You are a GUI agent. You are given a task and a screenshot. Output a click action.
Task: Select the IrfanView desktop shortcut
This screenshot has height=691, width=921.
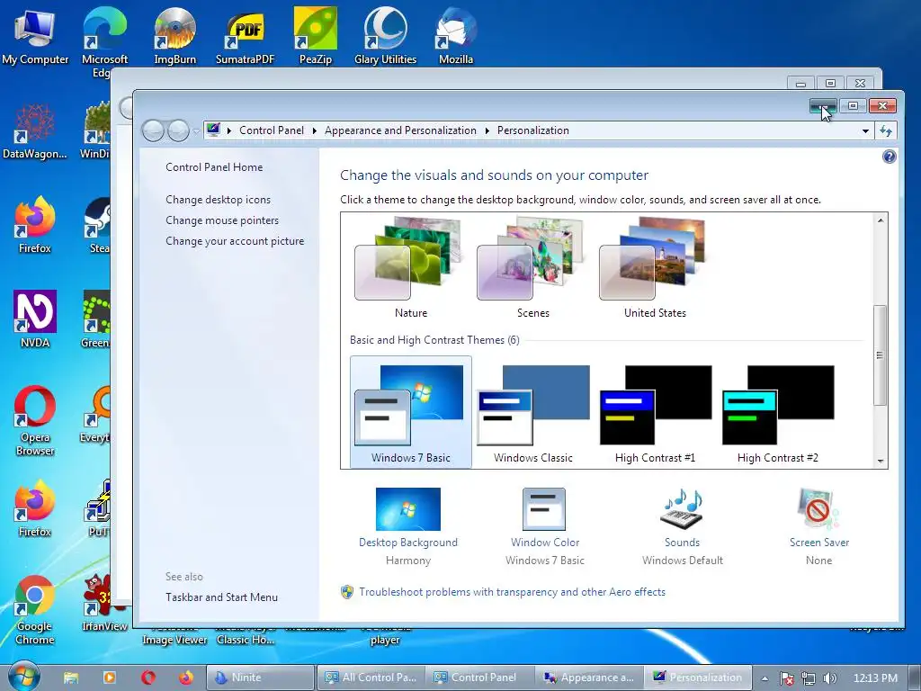pyautogui.click(x=104, y=603)
